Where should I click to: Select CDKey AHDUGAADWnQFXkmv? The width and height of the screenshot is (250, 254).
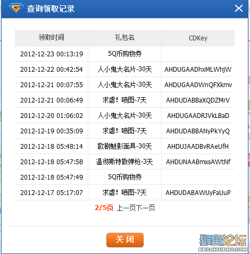point(198,85)
